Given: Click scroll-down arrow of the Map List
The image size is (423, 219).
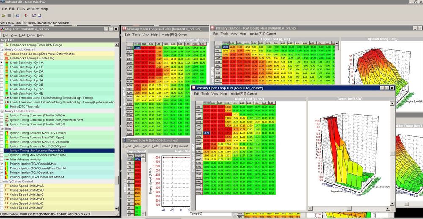Looking at the screenshot, I should pyautogui.click(x=117, y=209).
